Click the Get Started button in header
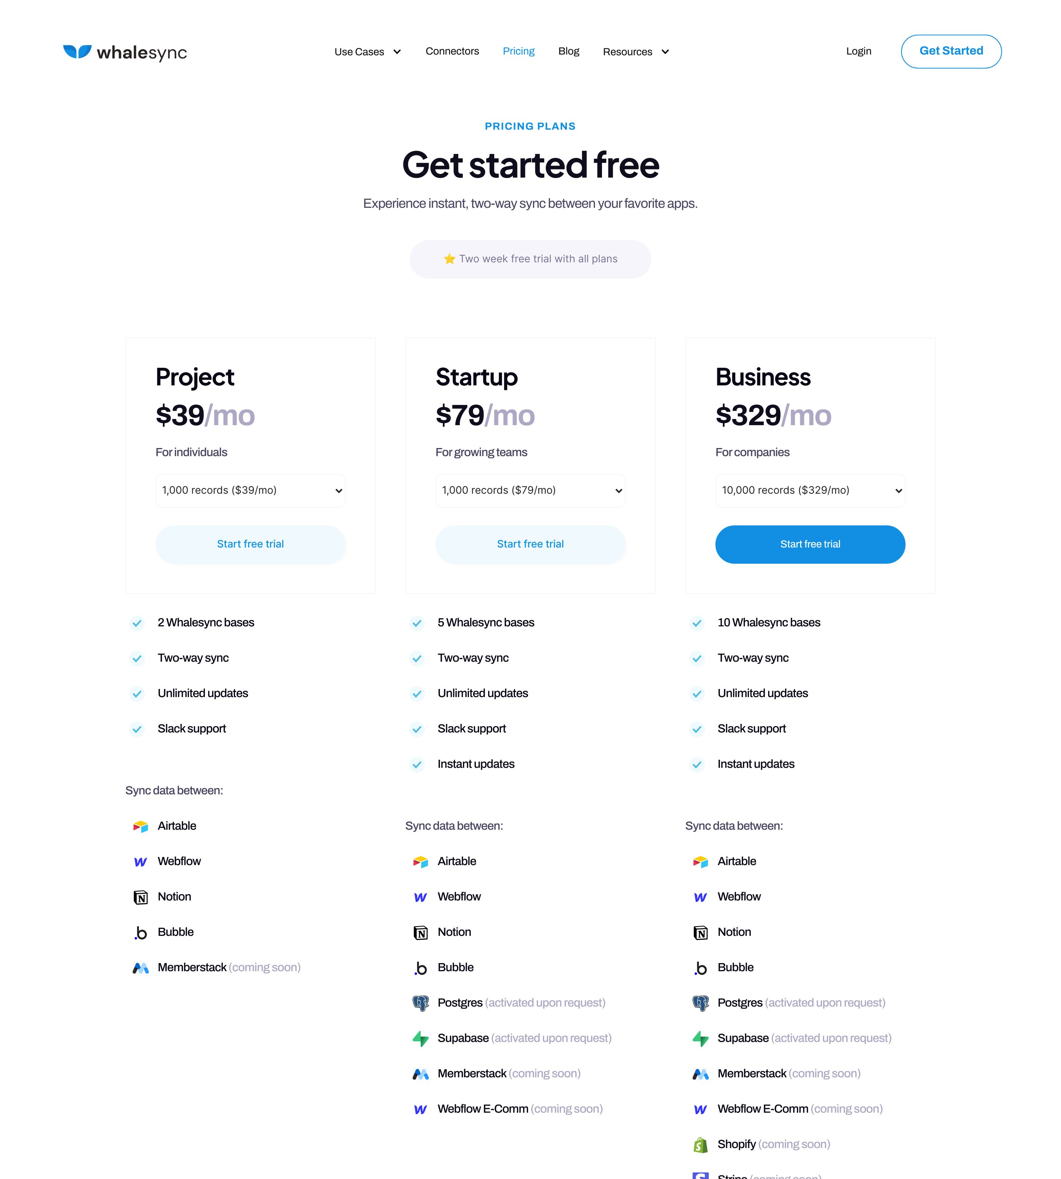Image resolution: width=1061 pixels, height=1179 pixels. tap(951, 51)
